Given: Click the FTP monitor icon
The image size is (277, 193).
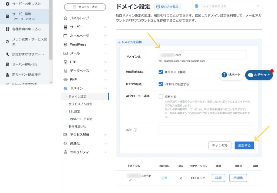Looking at the screenshot, I should (x=65, y=62).
